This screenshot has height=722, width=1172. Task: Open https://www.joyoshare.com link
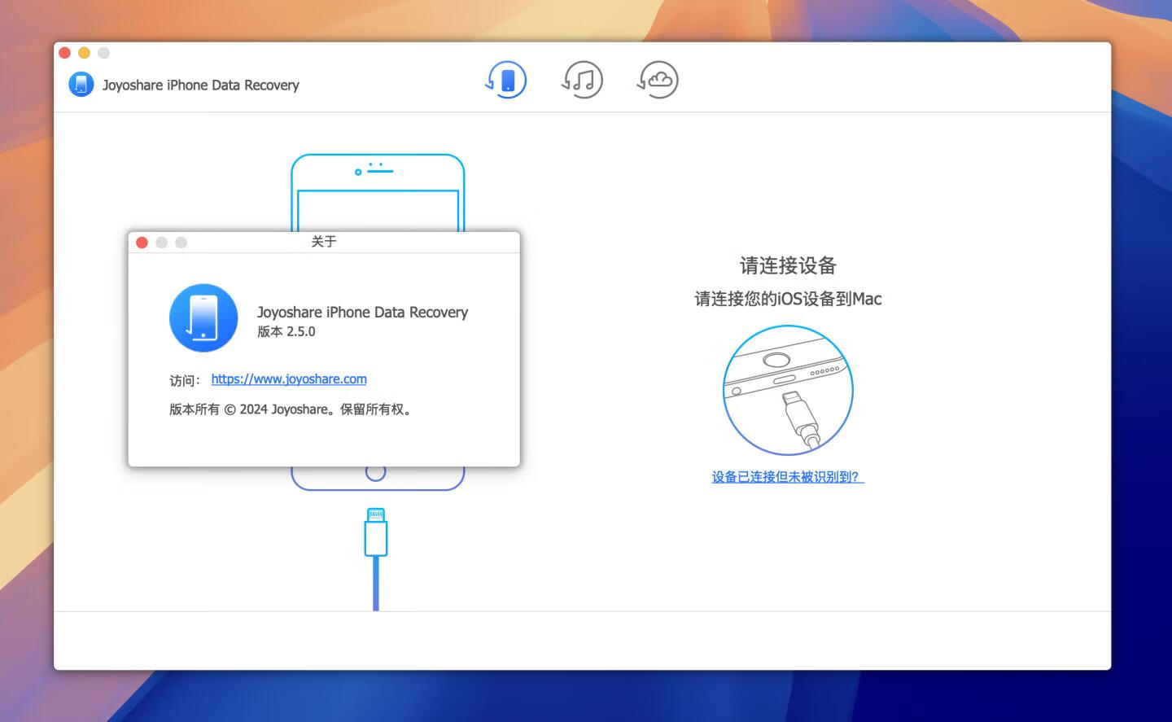coord(289,379)
